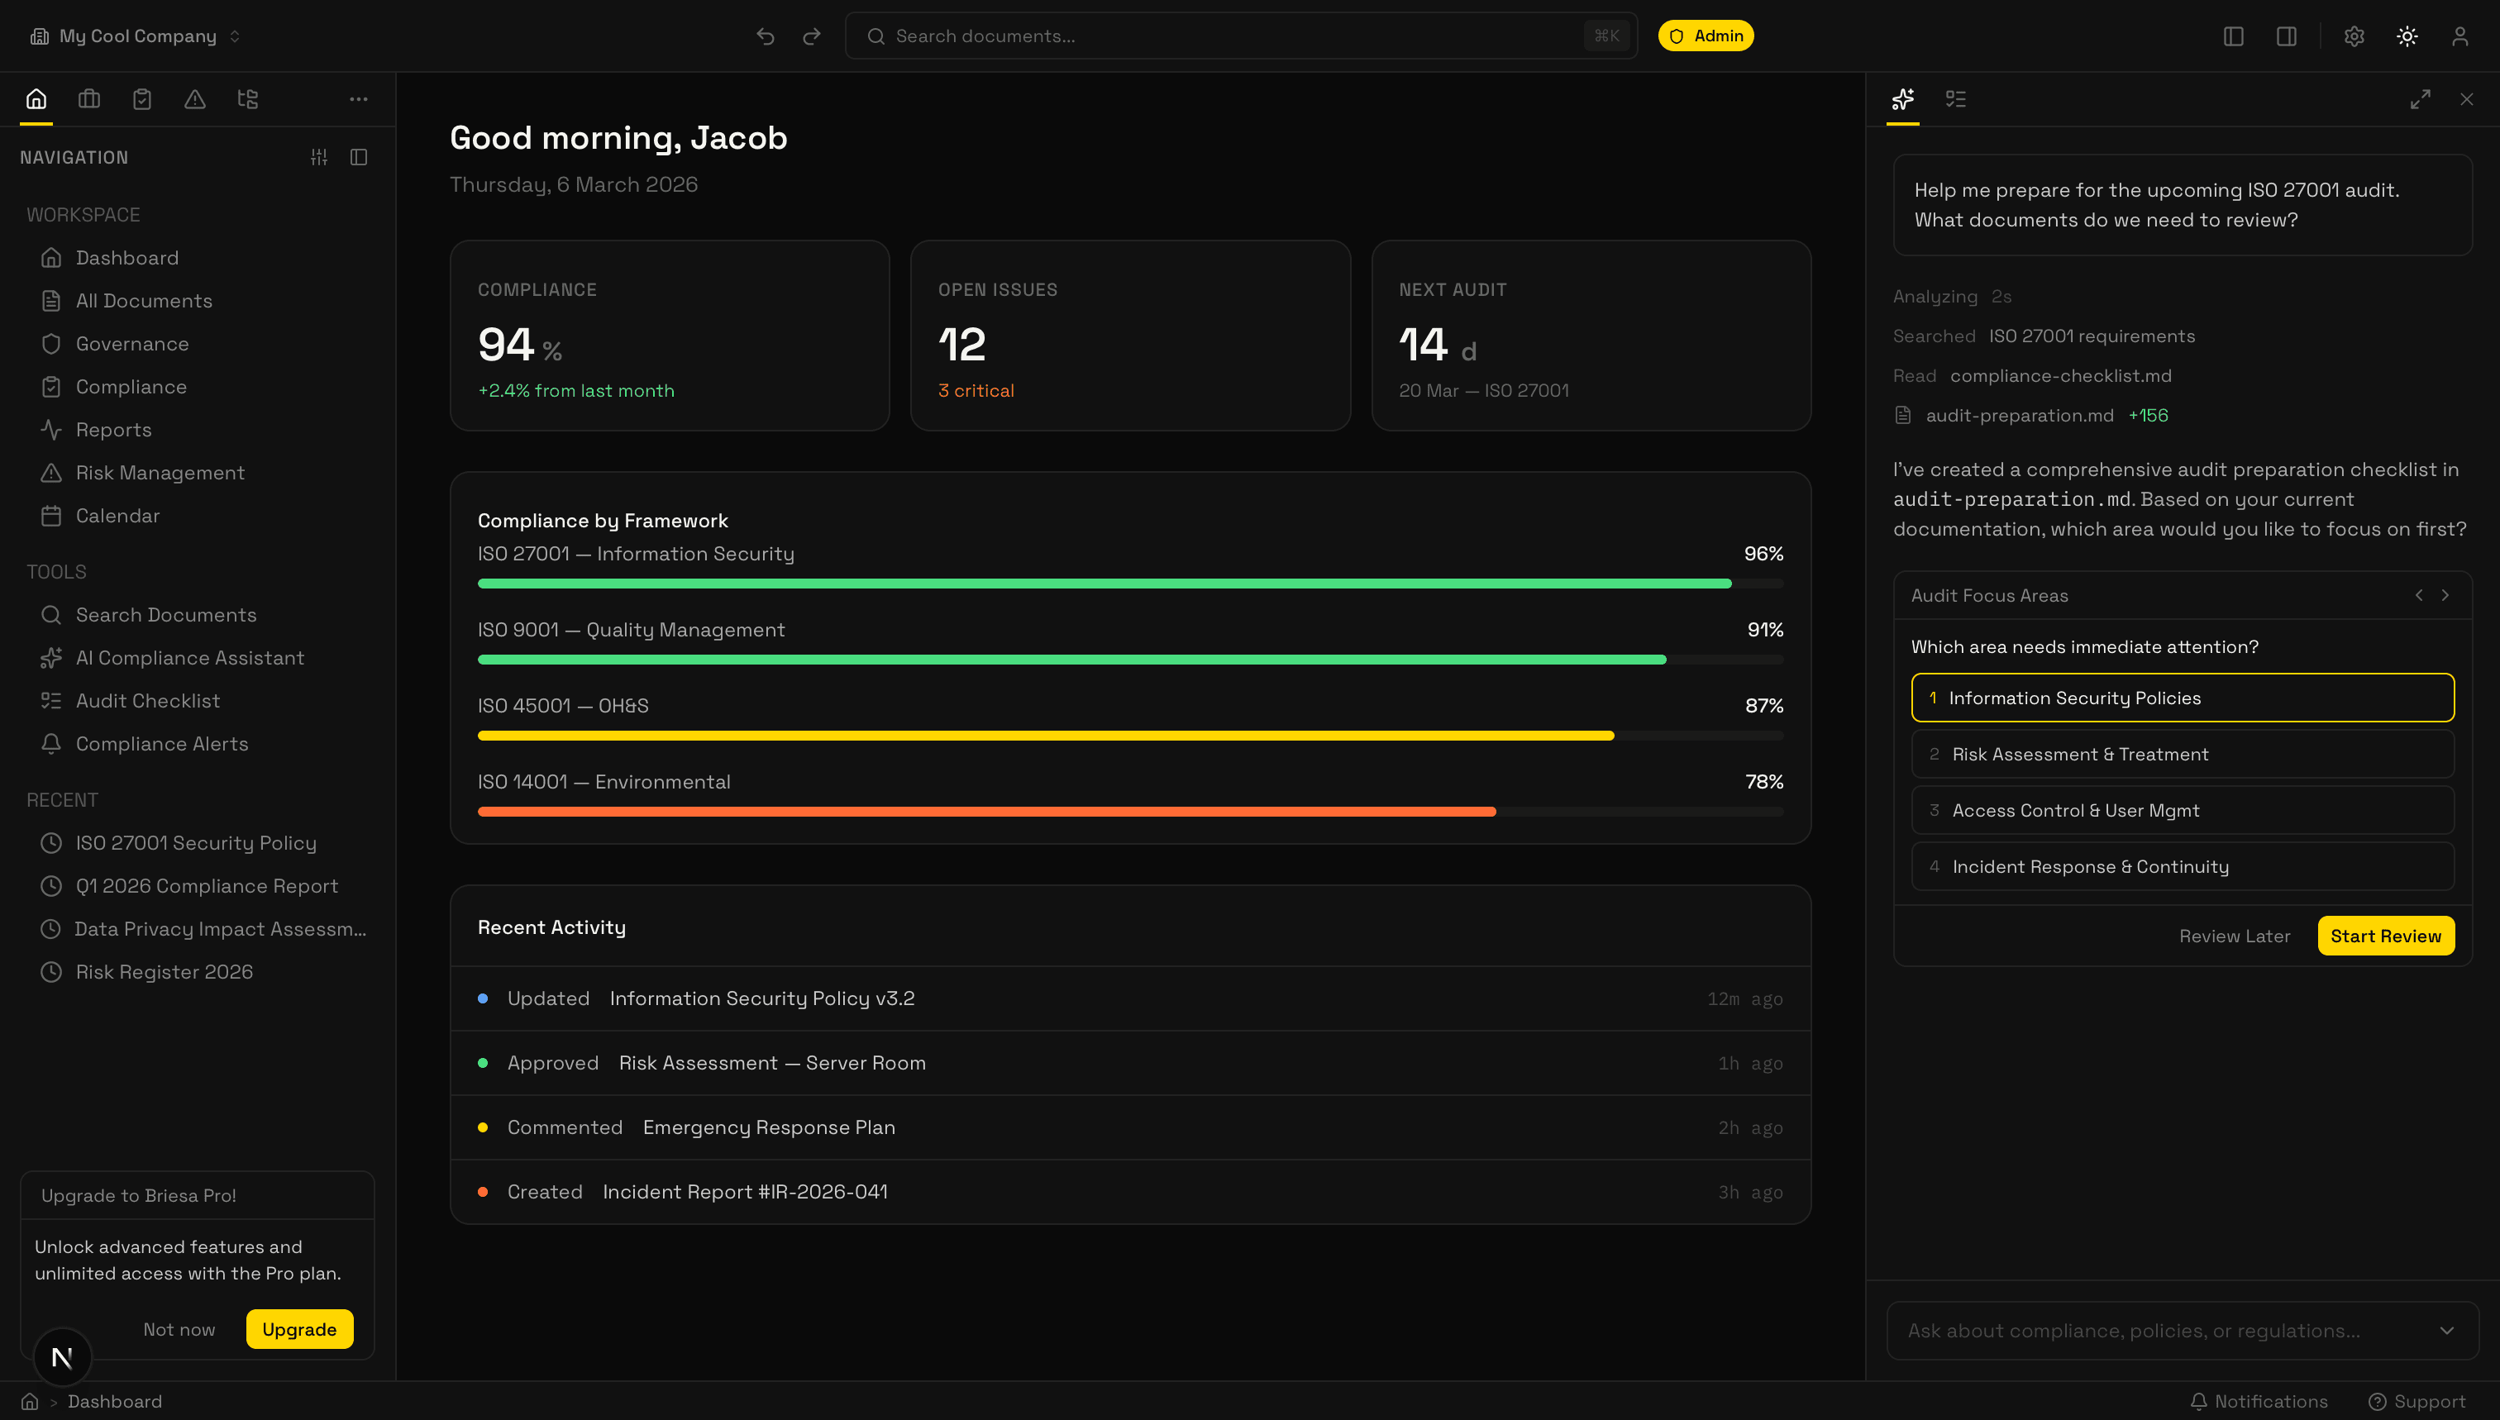The image size is (2500, 1420).
Task: Open the checklist tab in the assistant panel
Action: (x=1954, y=98)
